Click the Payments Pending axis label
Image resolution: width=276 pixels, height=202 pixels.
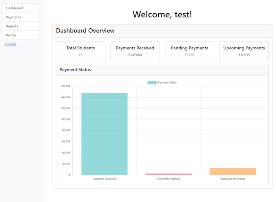coord(168,179)
